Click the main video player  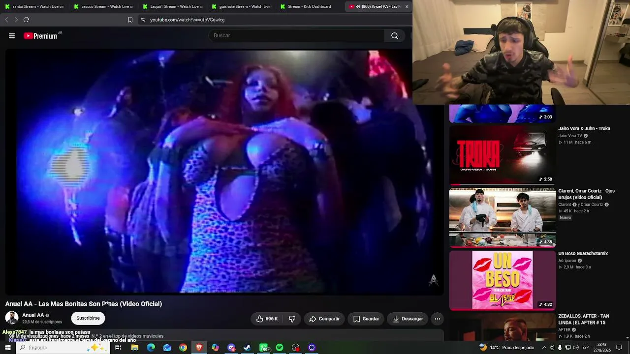[224, 172]
